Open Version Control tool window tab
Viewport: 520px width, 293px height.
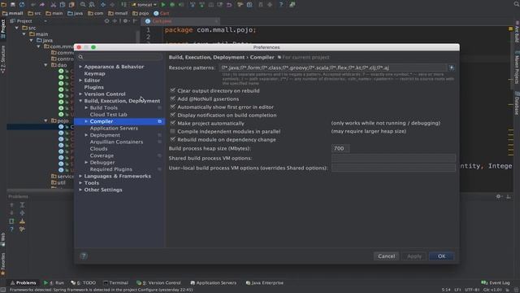coord(159,282)
